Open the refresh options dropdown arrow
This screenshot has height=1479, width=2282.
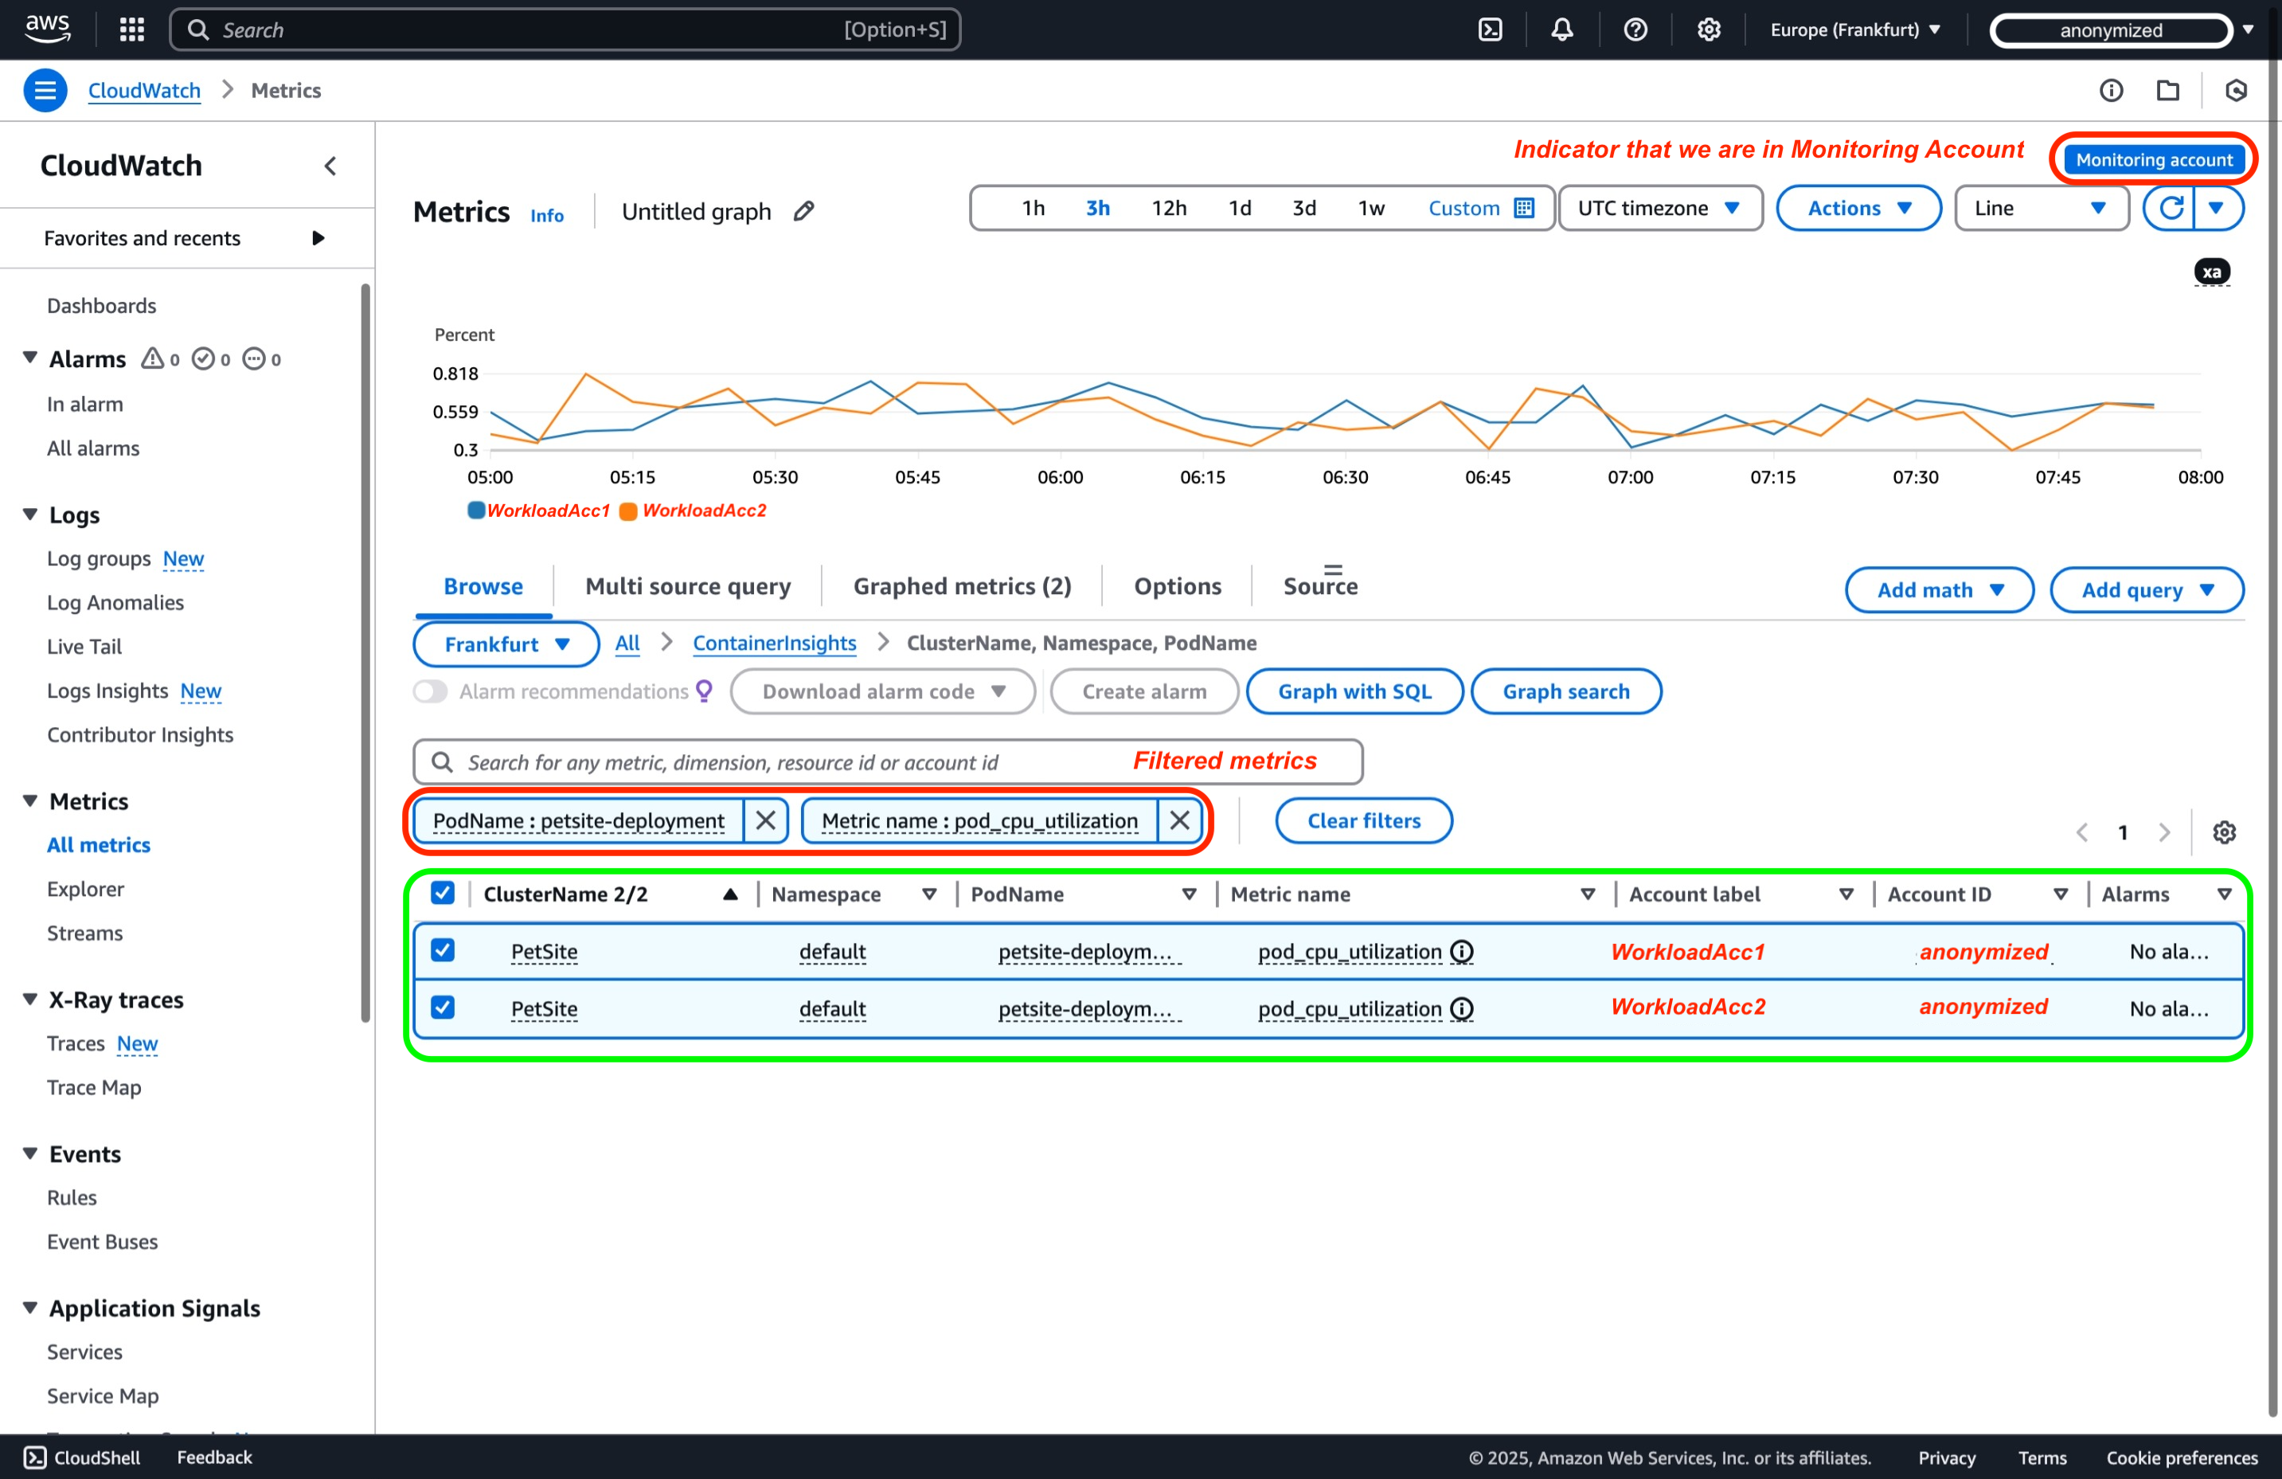click(2217, 208)
